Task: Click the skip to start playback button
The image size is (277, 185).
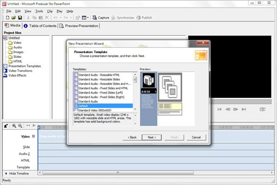Action: pyautogui.click(x=219, y=109)
